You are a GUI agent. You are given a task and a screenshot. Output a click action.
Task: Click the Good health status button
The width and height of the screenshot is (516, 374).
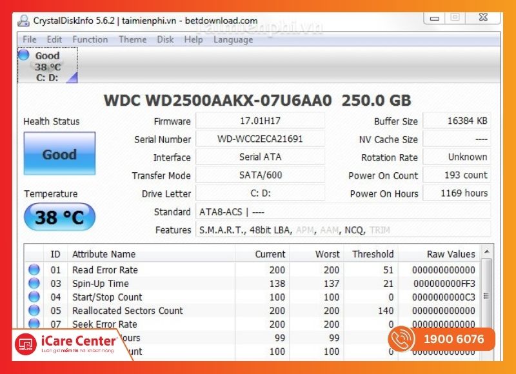[59, 153]
